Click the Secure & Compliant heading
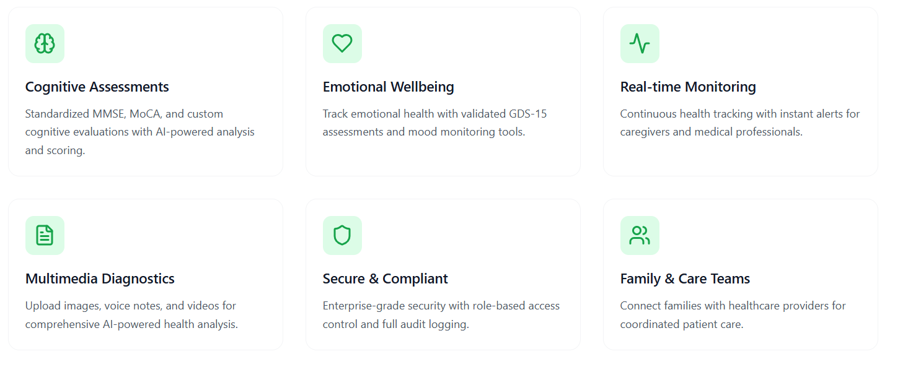Viewport: 908px width, 367px height. coord(385,278)
